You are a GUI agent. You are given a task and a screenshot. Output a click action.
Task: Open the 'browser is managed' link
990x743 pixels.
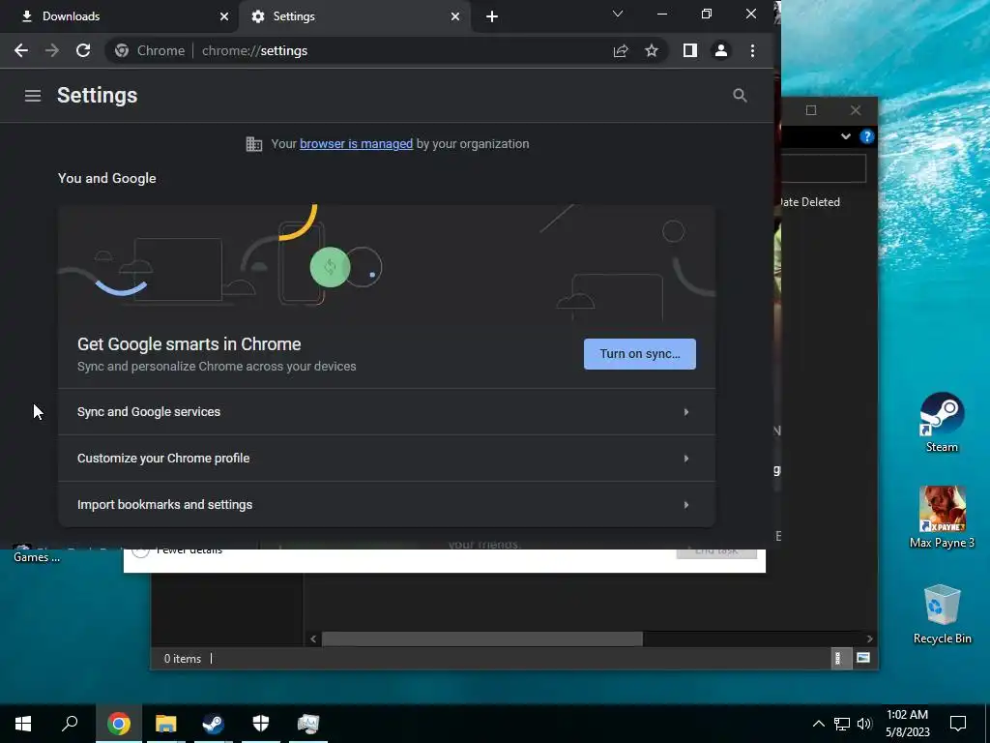[x=356, y=144]
